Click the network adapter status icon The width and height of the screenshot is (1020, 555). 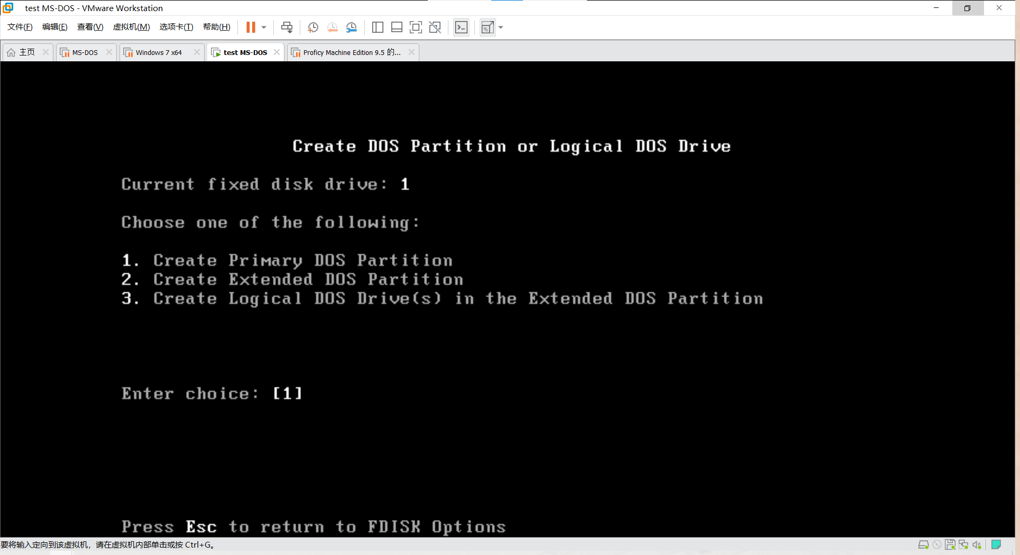pos(963,545)
